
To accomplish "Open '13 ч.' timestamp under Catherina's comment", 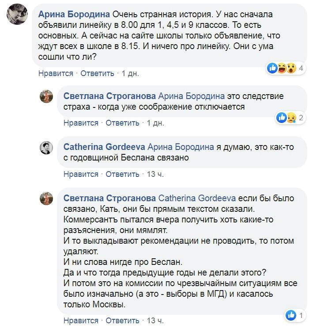I will click(x=155, y=174).
